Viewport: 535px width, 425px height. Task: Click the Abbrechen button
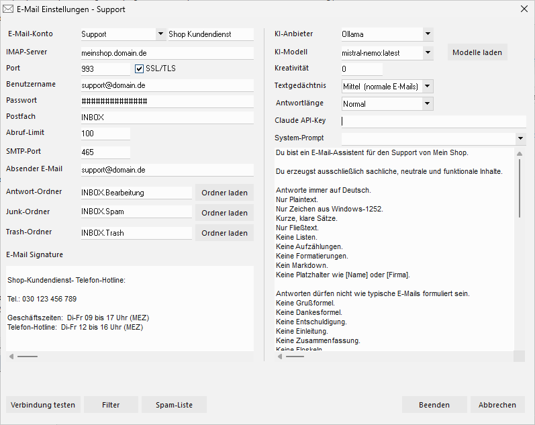497,405
